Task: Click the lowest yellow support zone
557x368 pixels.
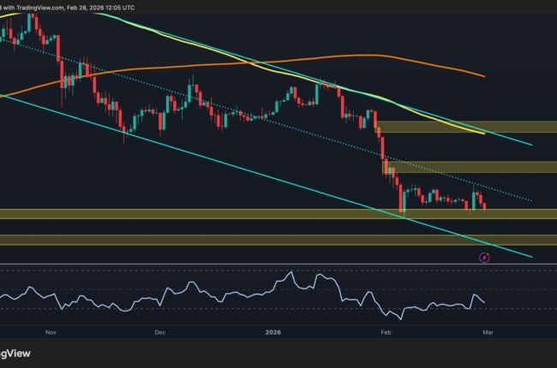Action: pyautogui.click(x=257, y=240)
